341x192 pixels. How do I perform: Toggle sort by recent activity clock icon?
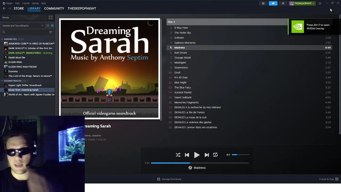coord(48,26)
